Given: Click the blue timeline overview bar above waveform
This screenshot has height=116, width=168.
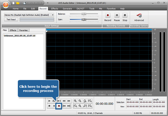Looking at the screenshot, I should pos(99,30).
